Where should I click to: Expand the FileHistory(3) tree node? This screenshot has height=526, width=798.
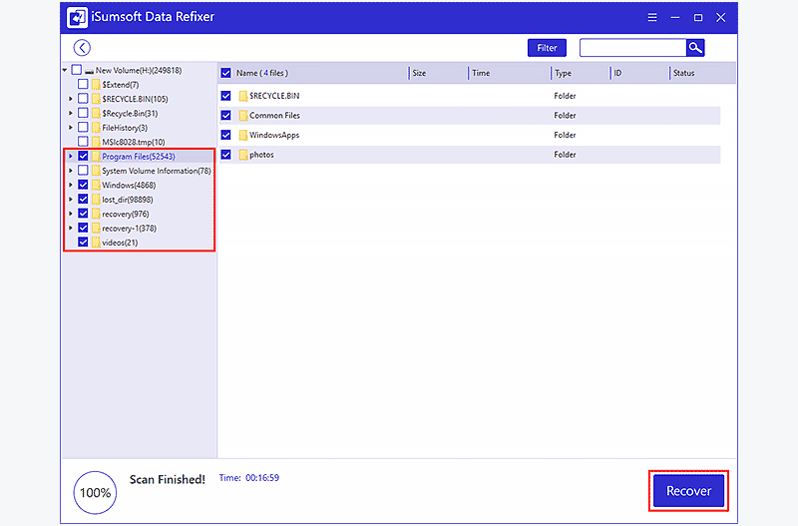coord(71,128)
